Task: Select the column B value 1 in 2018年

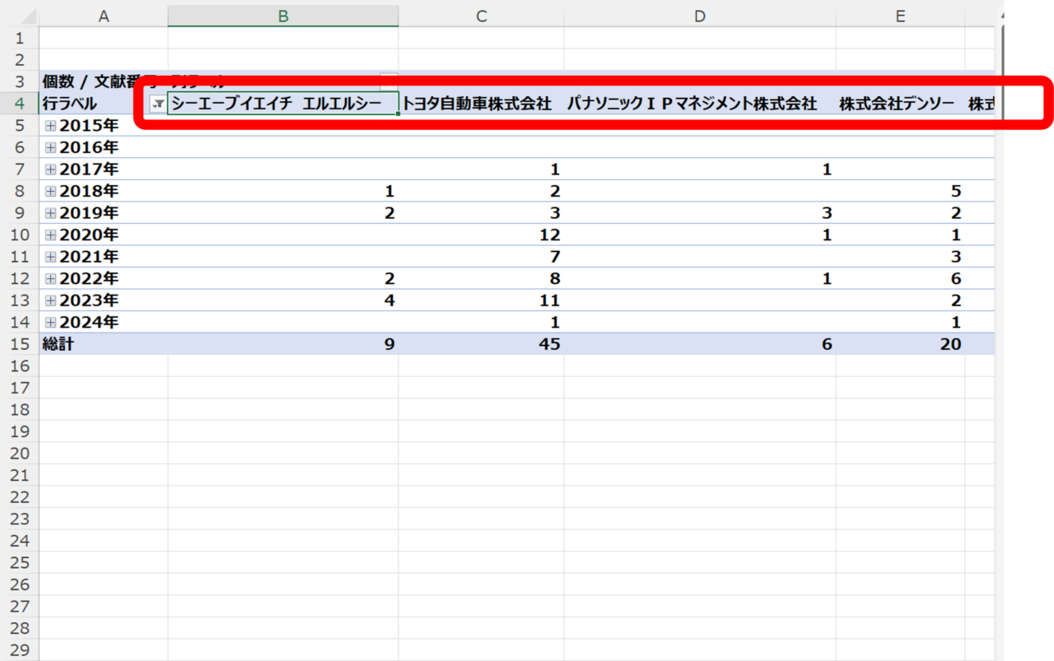Action: pyautogui.click(x=283, y=192)
